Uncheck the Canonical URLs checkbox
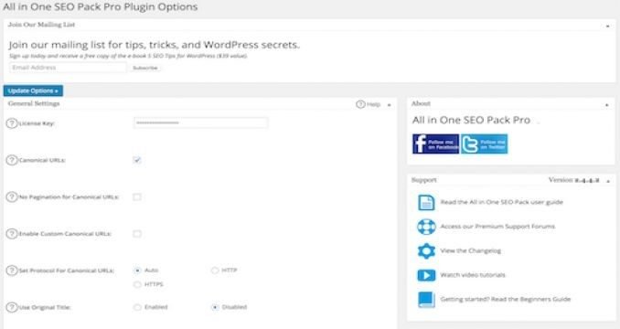Viewport: 620px width, 329px height. click(137, 160)
